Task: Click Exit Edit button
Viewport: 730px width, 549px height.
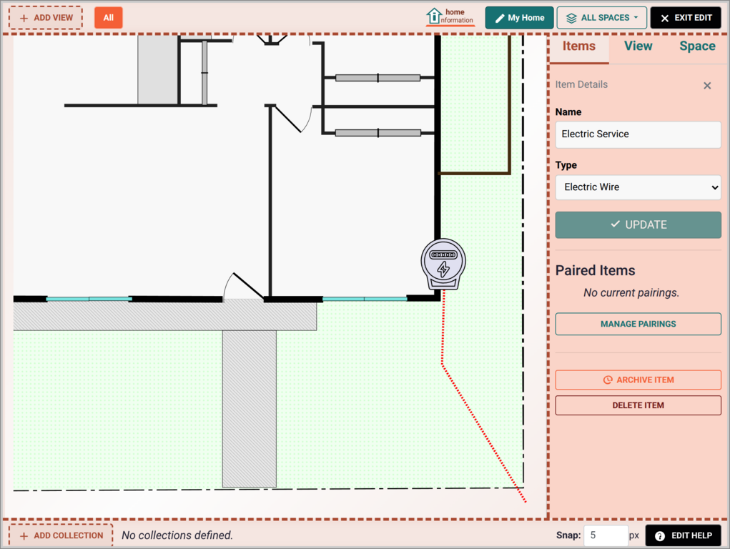Action: pos(685,18)
